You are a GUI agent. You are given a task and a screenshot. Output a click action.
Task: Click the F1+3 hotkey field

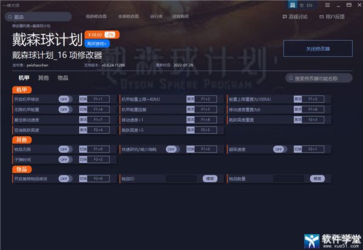(x=313, y=99)
